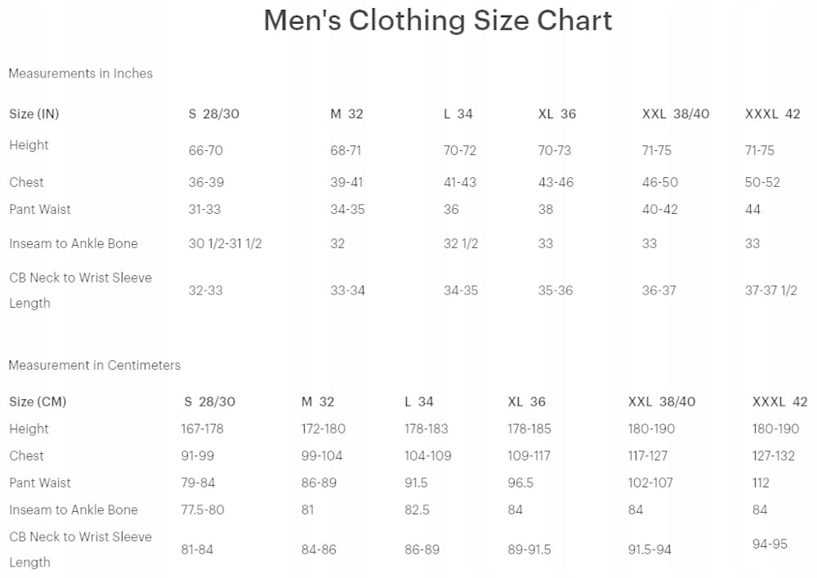Select the XXL chest value '46-50'
Viewport: 817px width, 578px height.
point(660,182)
